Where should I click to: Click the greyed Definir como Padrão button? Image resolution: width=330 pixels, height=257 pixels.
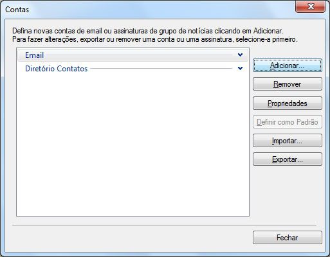(x=288, y=122)
